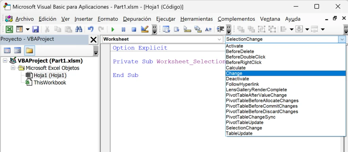Open the Center options dropdown arrow
This screenshot has width=348, height=152.
(x=307, y=29)
